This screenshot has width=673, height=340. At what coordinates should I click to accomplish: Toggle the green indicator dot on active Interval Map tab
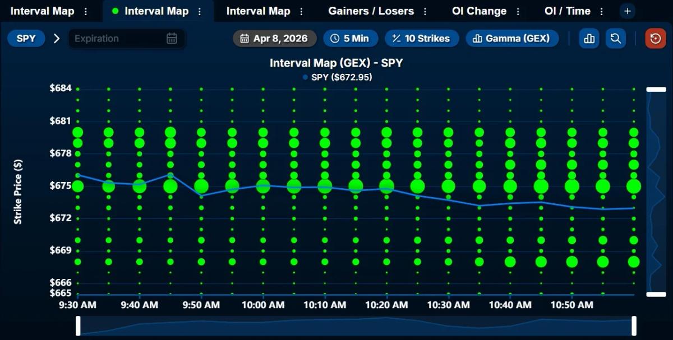pyautogui.click(x=115, y=10)
